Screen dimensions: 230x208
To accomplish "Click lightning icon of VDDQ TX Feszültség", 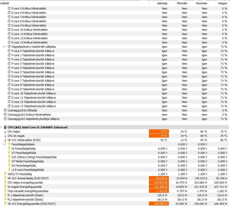I will [x=5, y=174].
